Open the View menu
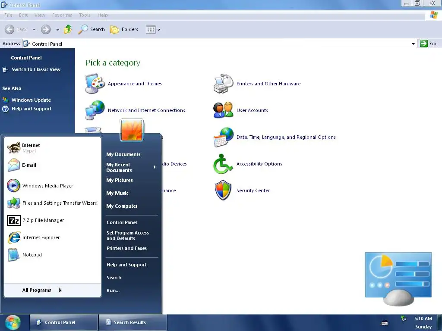The image size is (442, 331). 40,15
